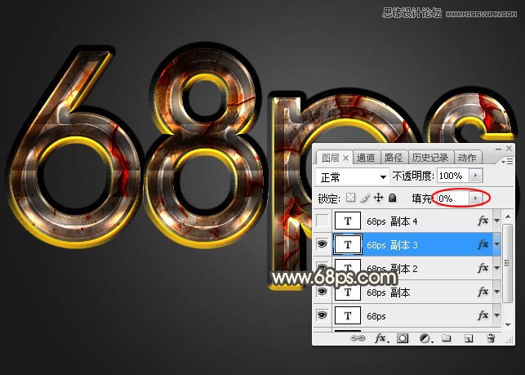The image size is (525, 375).
Task: Expand effects list of 68ps 副本 3
Action: click(497, 244)
